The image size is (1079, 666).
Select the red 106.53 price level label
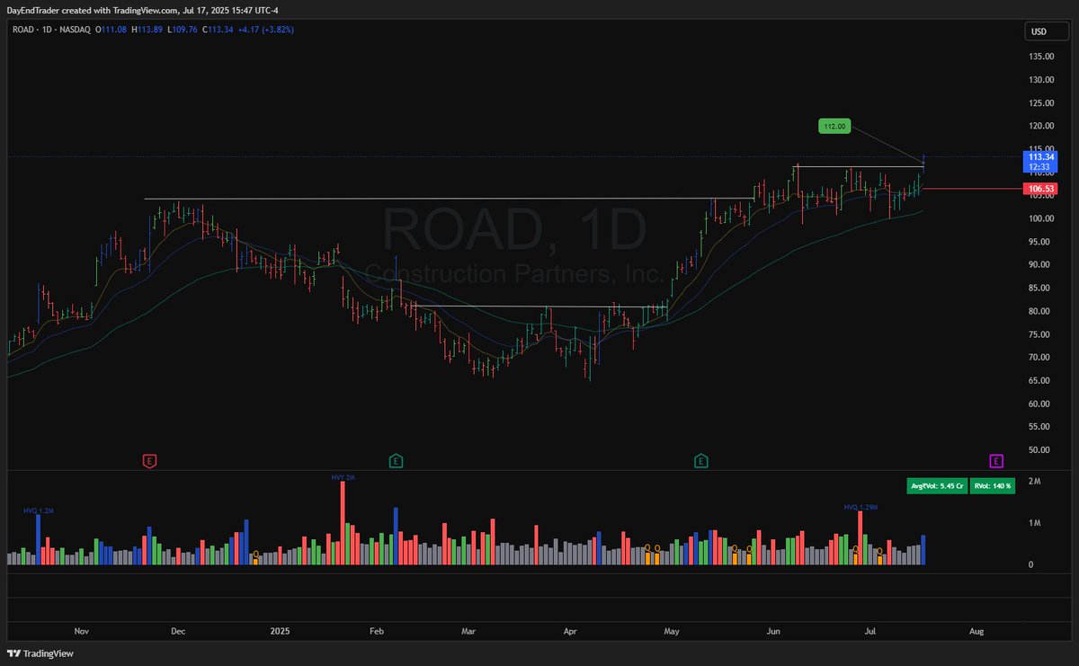[1040, 189]
